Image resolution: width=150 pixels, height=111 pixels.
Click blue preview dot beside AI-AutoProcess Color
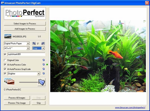pos(44,64)
